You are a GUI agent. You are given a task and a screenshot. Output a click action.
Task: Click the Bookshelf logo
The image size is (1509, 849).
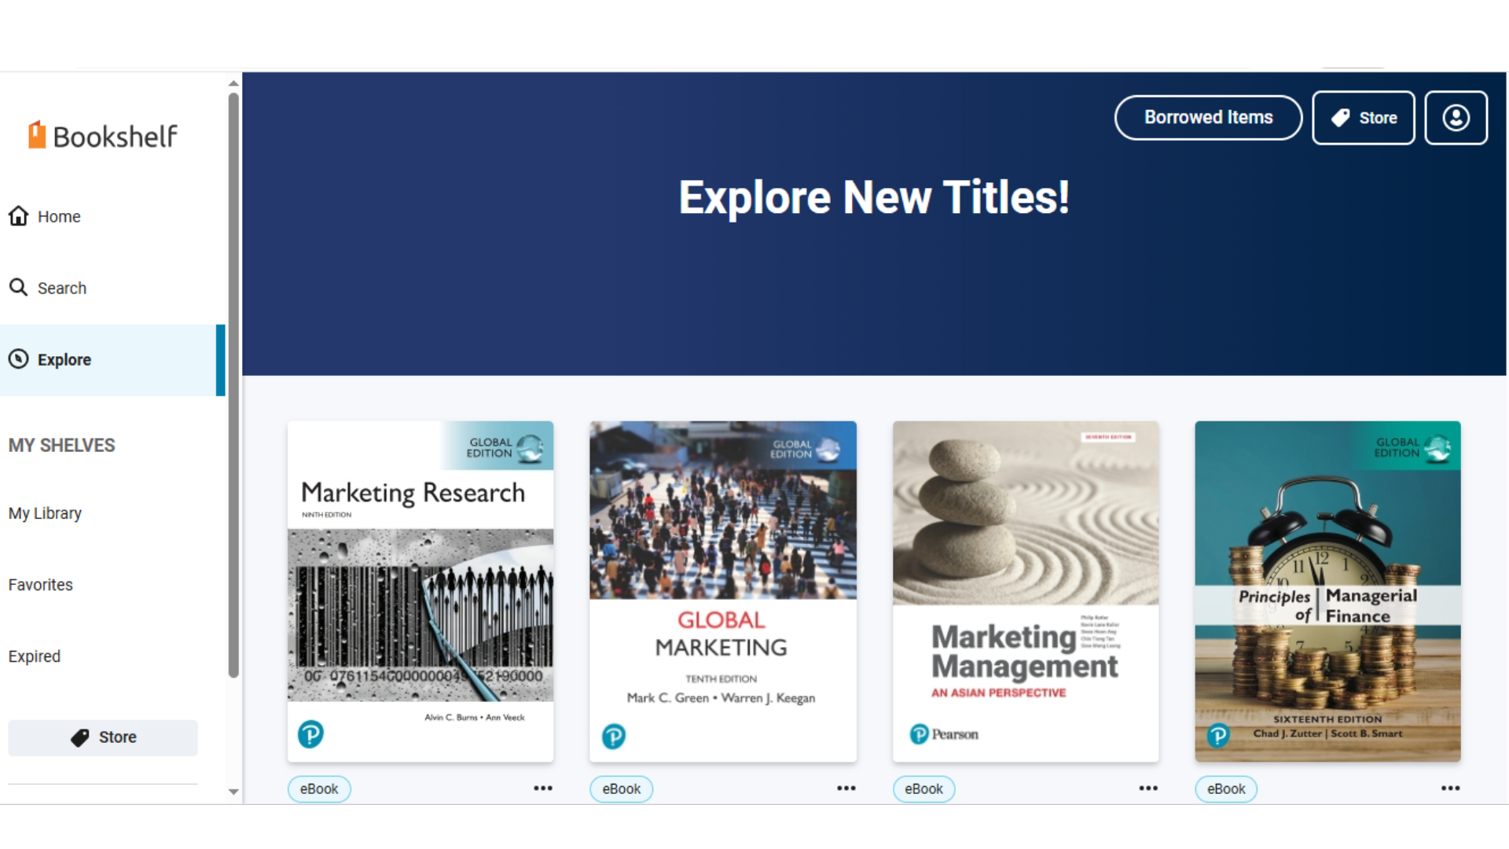[x=103, y=135]
